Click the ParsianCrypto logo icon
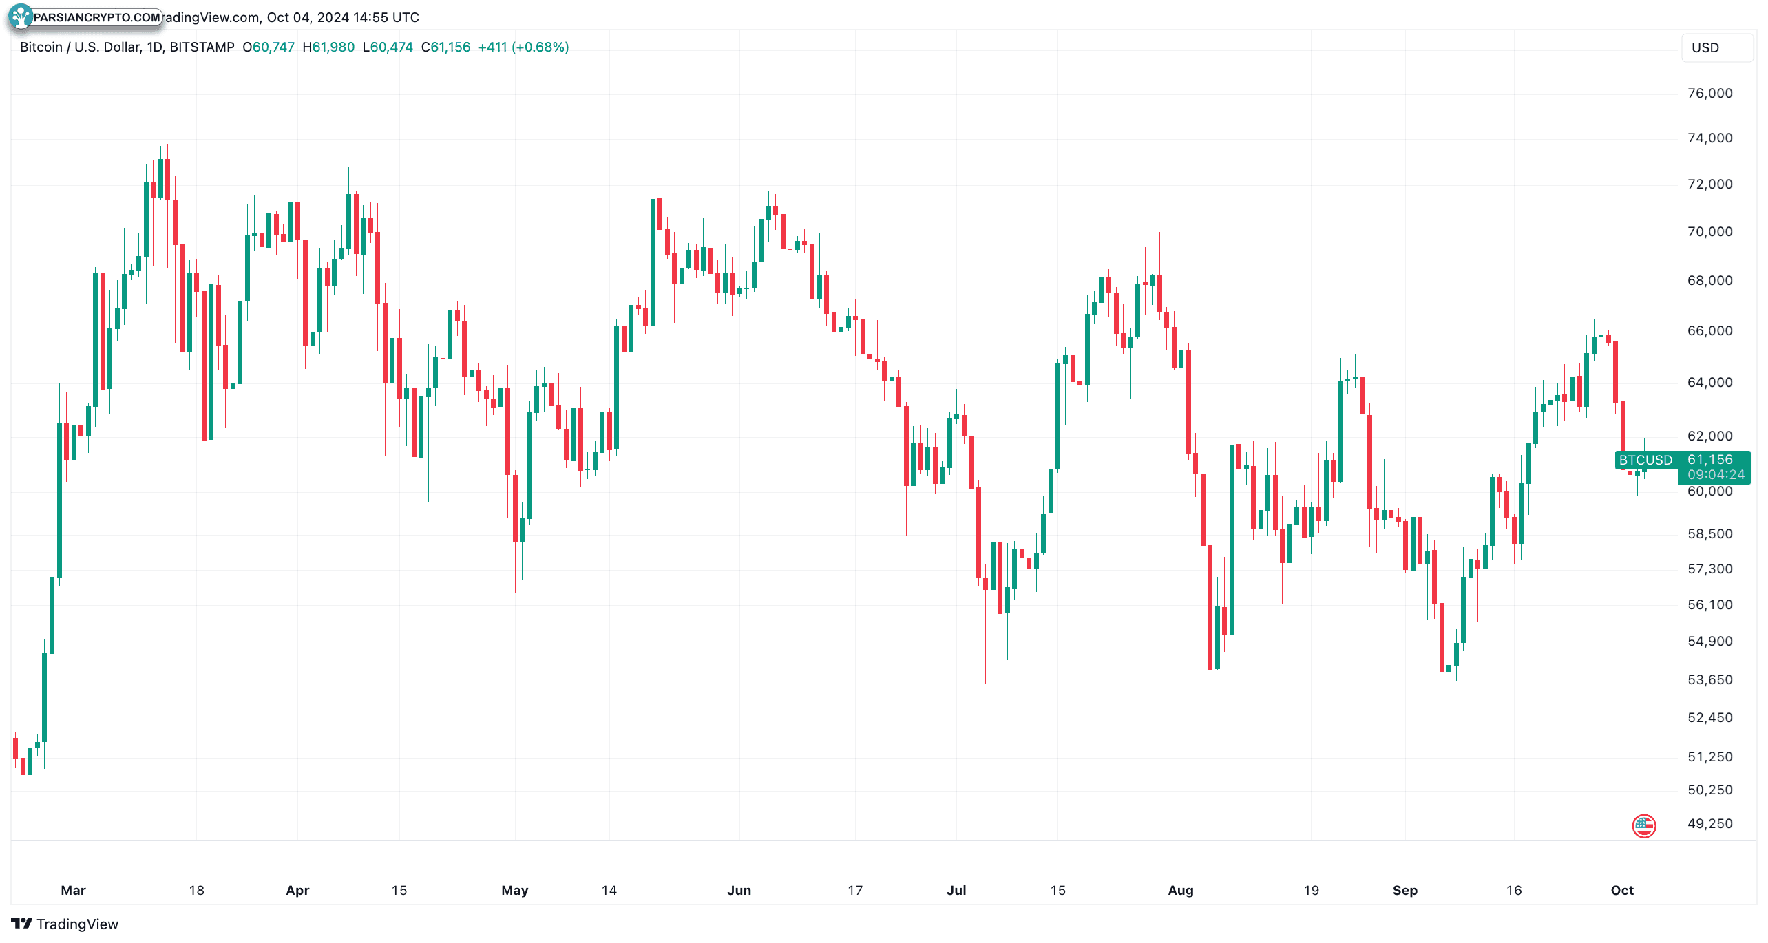The image size is (1768, 943). 21,16
